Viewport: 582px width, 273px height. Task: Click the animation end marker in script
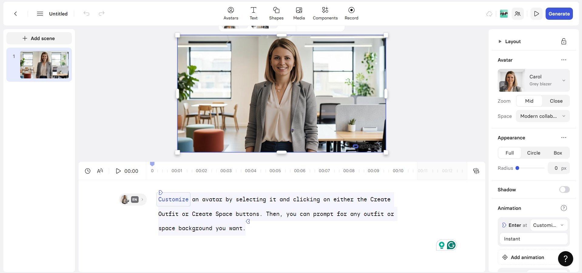click(248, 221)
